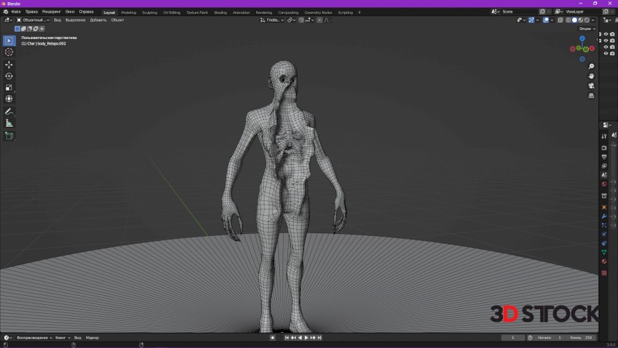This screenshot has width=618, height=348.
Task: Open the View Layer properties tab
Action: click(x=604, y=166)
